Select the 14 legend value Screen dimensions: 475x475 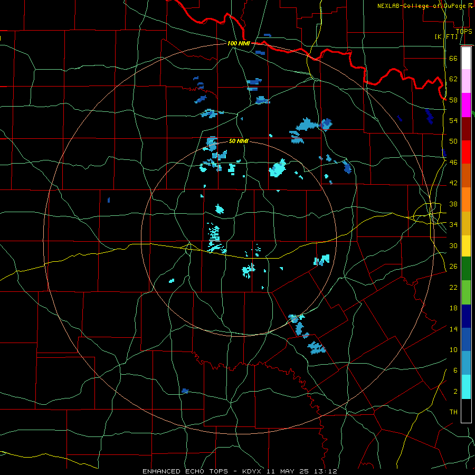(453, 329)
